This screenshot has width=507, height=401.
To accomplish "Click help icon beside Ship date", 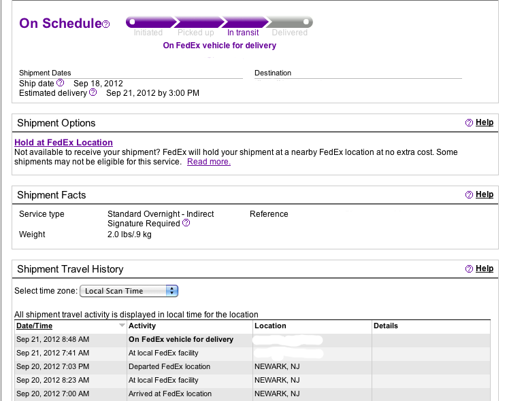I will (x=60, y=83).
